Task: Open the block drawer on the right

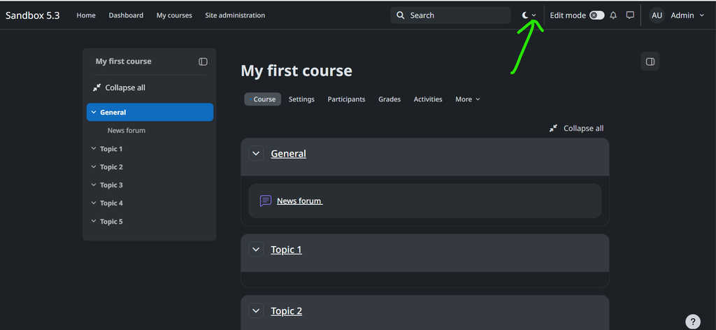Action: (x=650, y=62)
